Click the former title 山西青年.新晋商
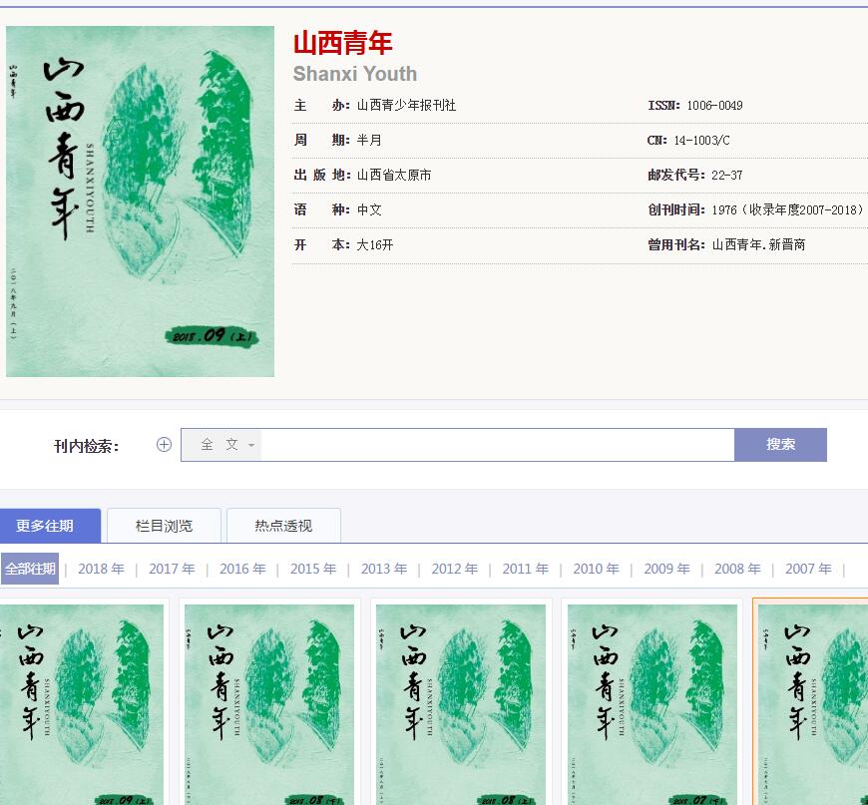 pos(758,244)
